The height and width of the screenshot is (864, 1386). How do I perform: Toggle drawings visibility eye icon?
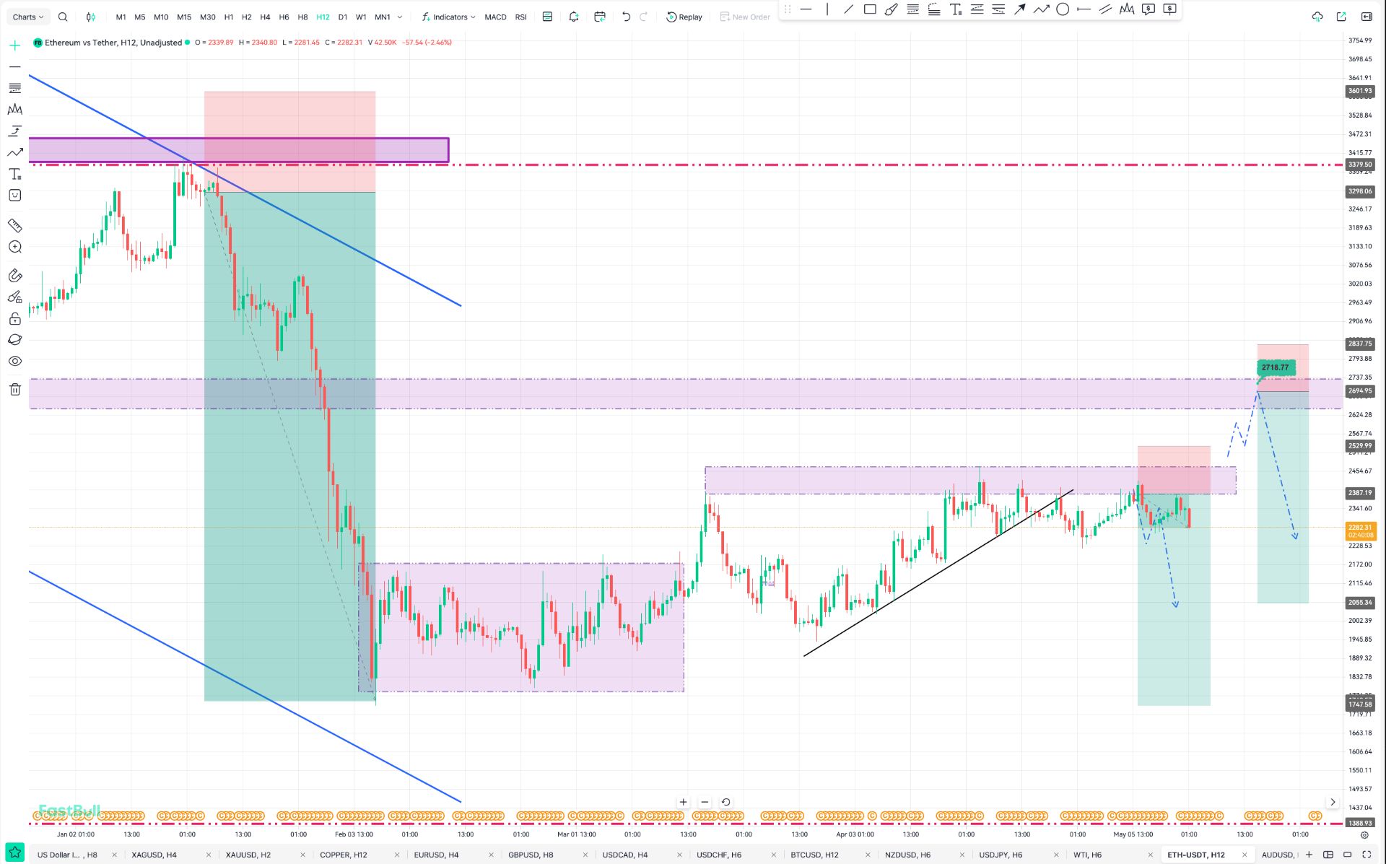click(14, 361)
